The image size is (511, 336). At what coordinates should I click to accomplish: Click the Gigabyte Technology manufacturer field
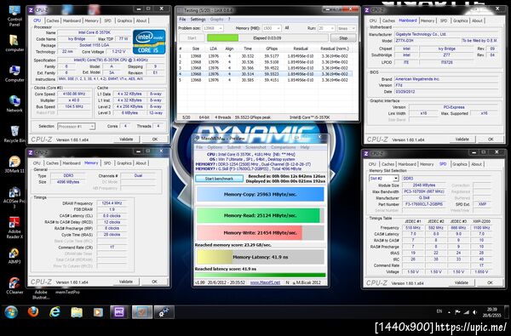click(446, 34)
